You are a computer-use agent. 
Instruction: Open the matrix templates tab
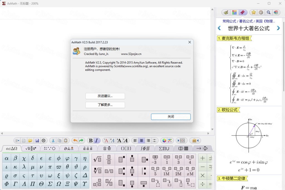tap(183, 148)
